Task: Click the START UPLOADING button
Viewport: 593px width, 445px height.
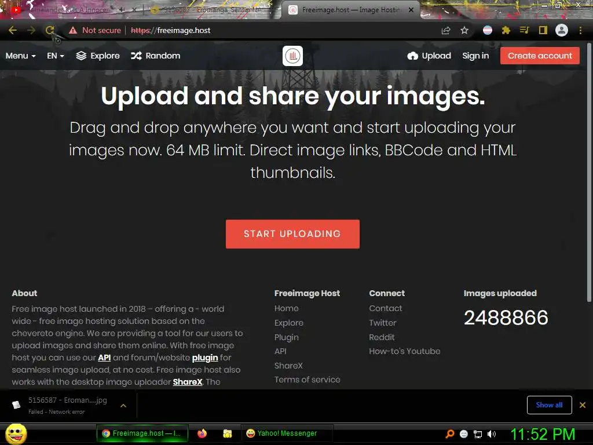Action: (x=292, y=234)
